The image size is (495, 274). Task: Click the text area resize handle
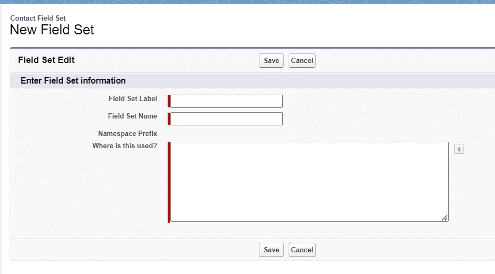[445, 217]
